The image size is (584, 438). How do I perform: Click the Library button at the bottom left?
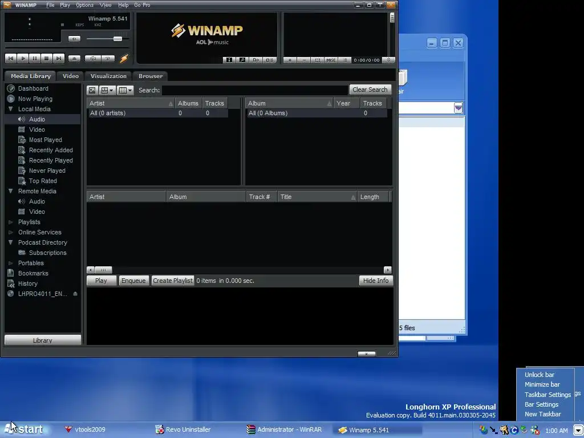[42, 340]
